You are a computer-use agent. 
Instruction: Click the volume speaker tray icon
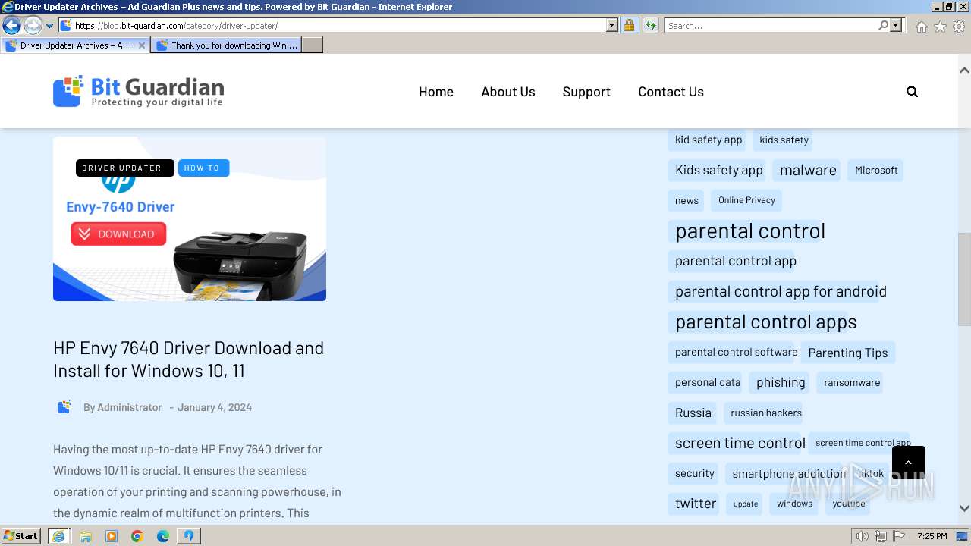(862, 536)
